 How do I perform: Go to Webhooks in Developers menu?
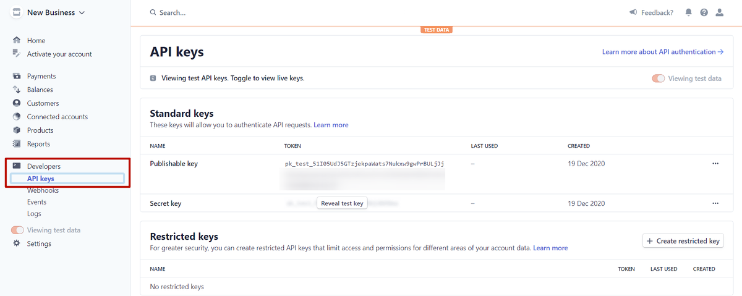(x=43, y=190)
